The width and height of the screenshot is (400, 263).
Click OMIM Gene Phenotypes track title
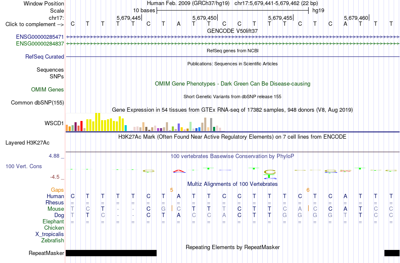click(232, 84)
